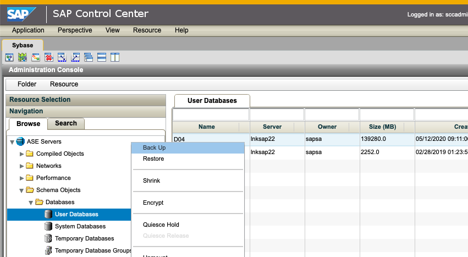The width and height of the screenshot is (468, 257).
Task: Click the filter field above Server column
Action: pyautogui.click(x=277, y=114)
